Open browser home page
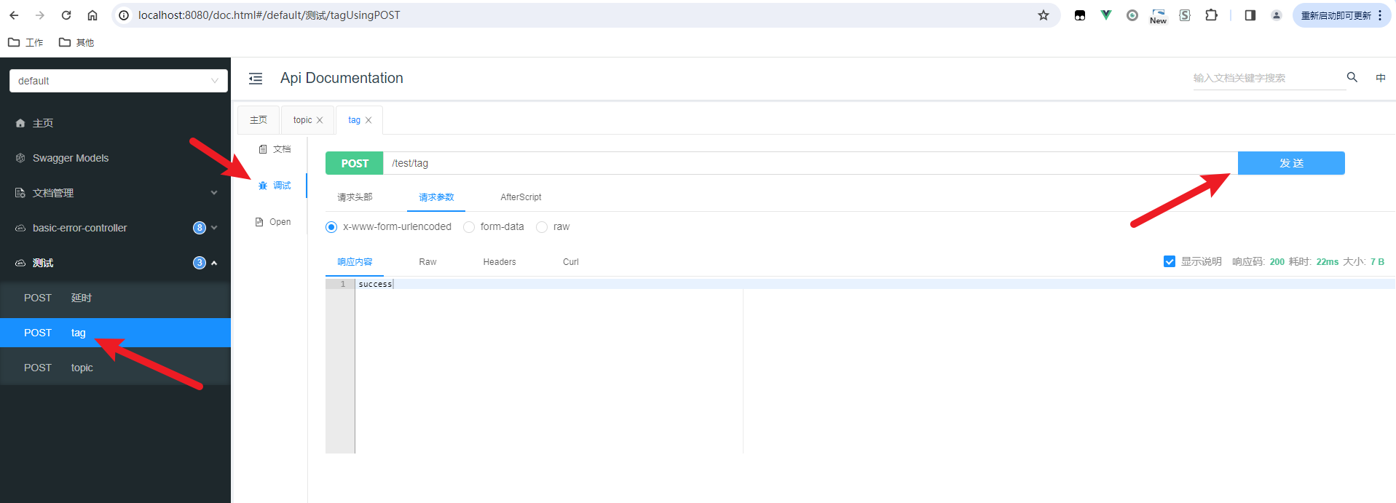The image size is (1396, 503). pyautogui.click(x=92, y=15)
